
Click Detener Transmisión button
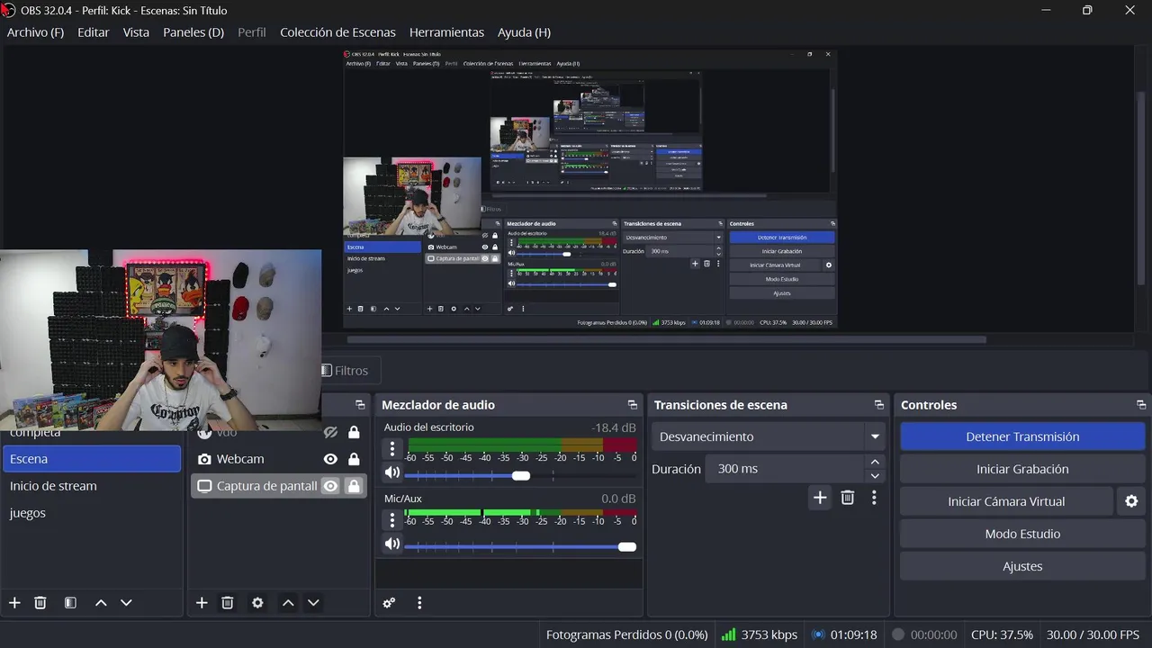1022,436
